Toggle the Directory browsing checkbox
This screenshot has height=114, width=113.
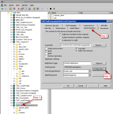point(46,56)
